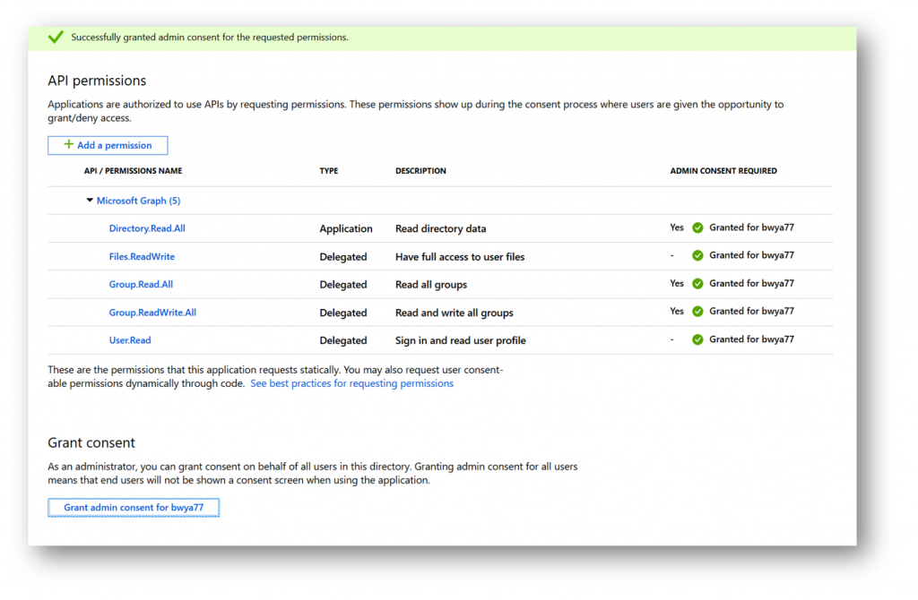Image resolution: width=918 pixels, height=600 pixels.
Task: Click the Add a permission button
Action: [x=108, y=146]
